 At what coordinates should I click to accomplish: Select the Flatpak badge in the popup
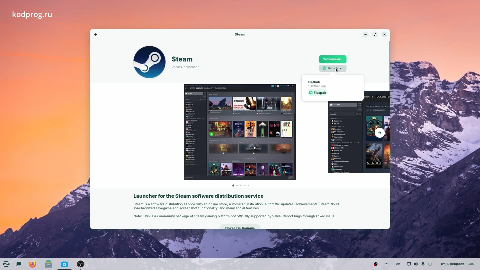(x=317, y=92)
